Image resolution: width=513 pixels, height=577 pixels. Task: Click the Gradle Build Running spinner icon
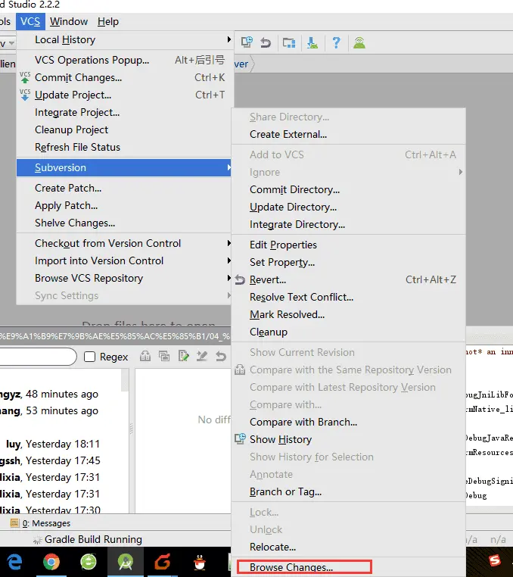pos(37,540)
